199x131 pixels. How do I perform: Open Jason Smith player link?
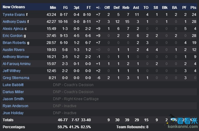pos(13,99)
